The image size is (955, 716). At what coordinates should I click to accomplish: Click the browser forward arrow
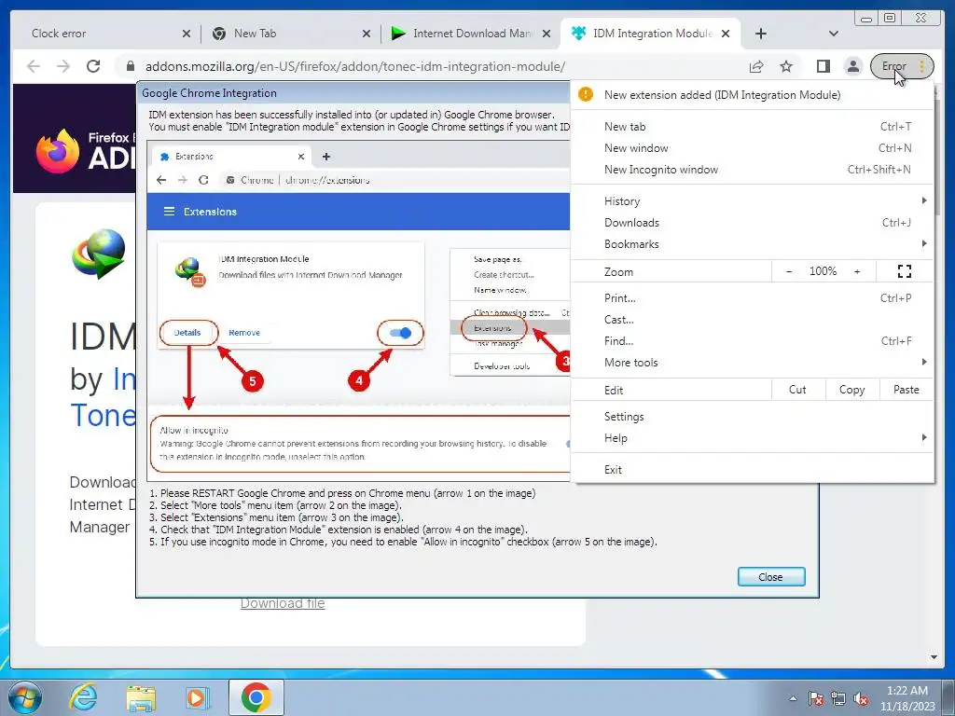pos(63,66)
